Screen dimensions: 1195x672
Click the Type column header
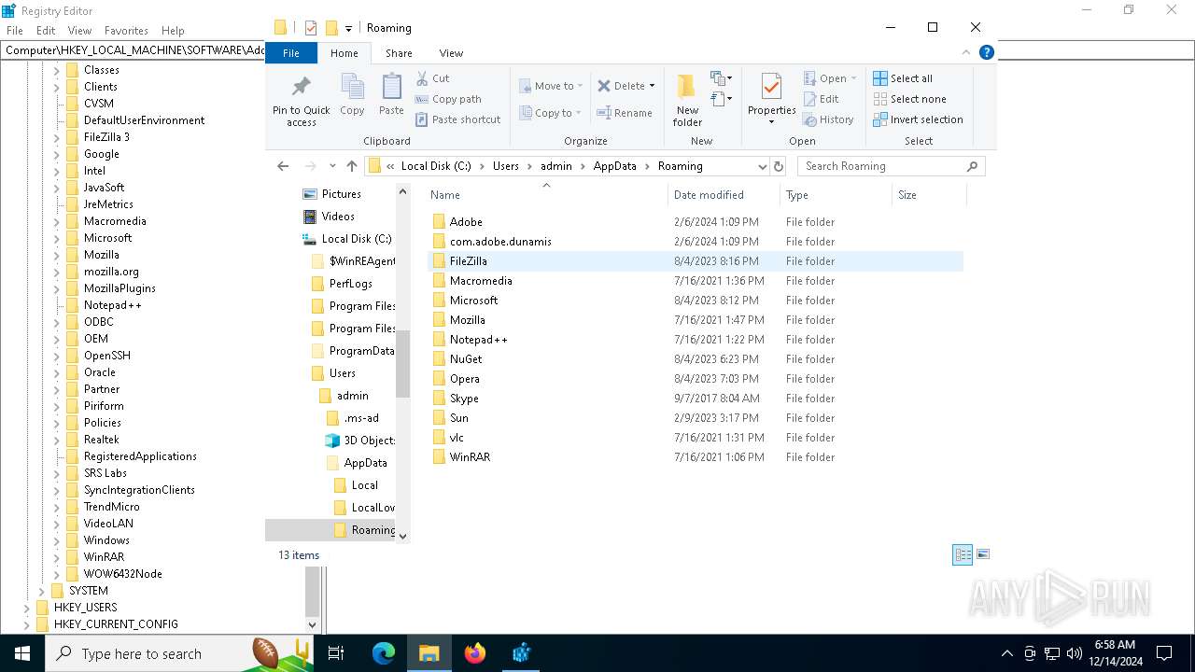pyautogui.click(x=836, y=195)
